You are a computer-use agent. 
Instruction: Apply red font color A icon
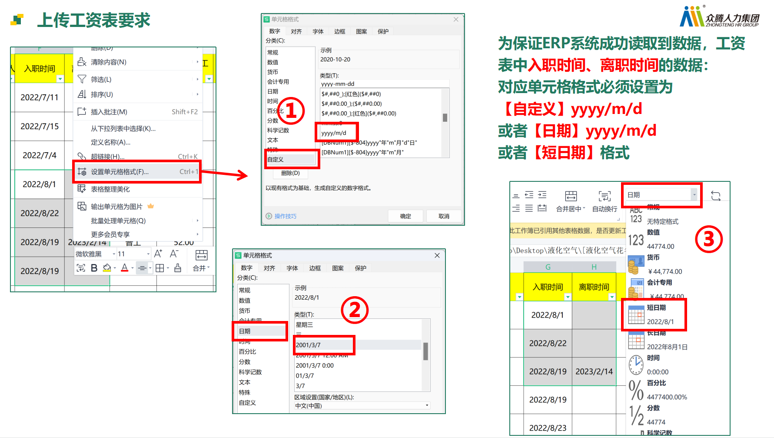click(125, 268)
